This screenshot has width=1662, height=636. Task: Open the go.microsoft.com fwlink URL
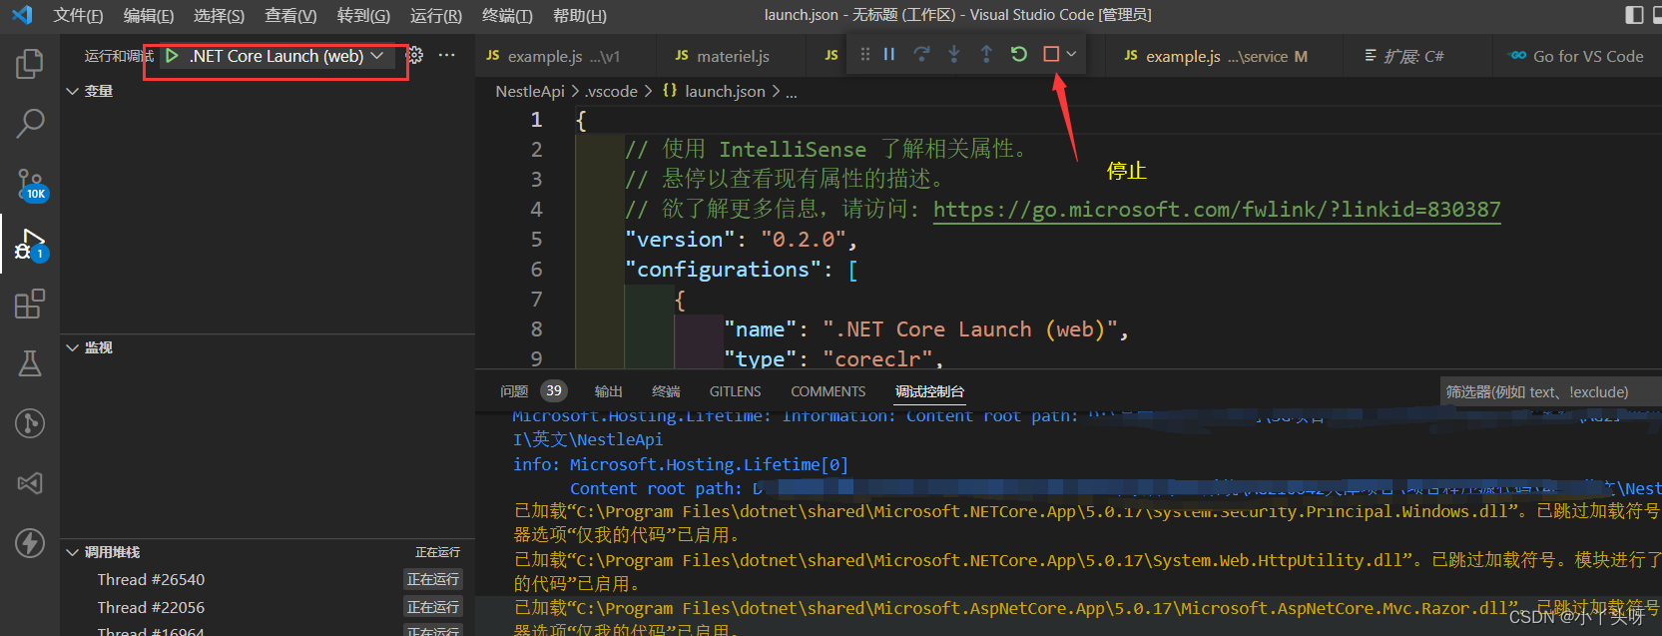(x=1217, y=210)
